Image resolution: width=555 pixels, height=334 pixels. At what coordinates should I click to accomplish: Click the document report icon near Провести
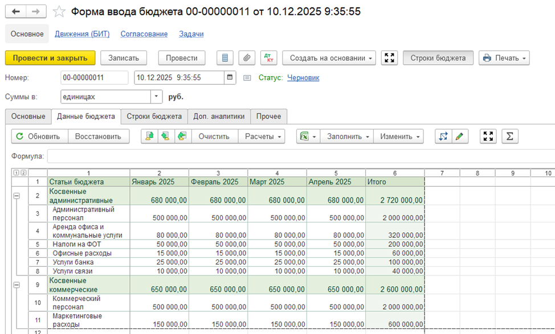coord(225,58)
